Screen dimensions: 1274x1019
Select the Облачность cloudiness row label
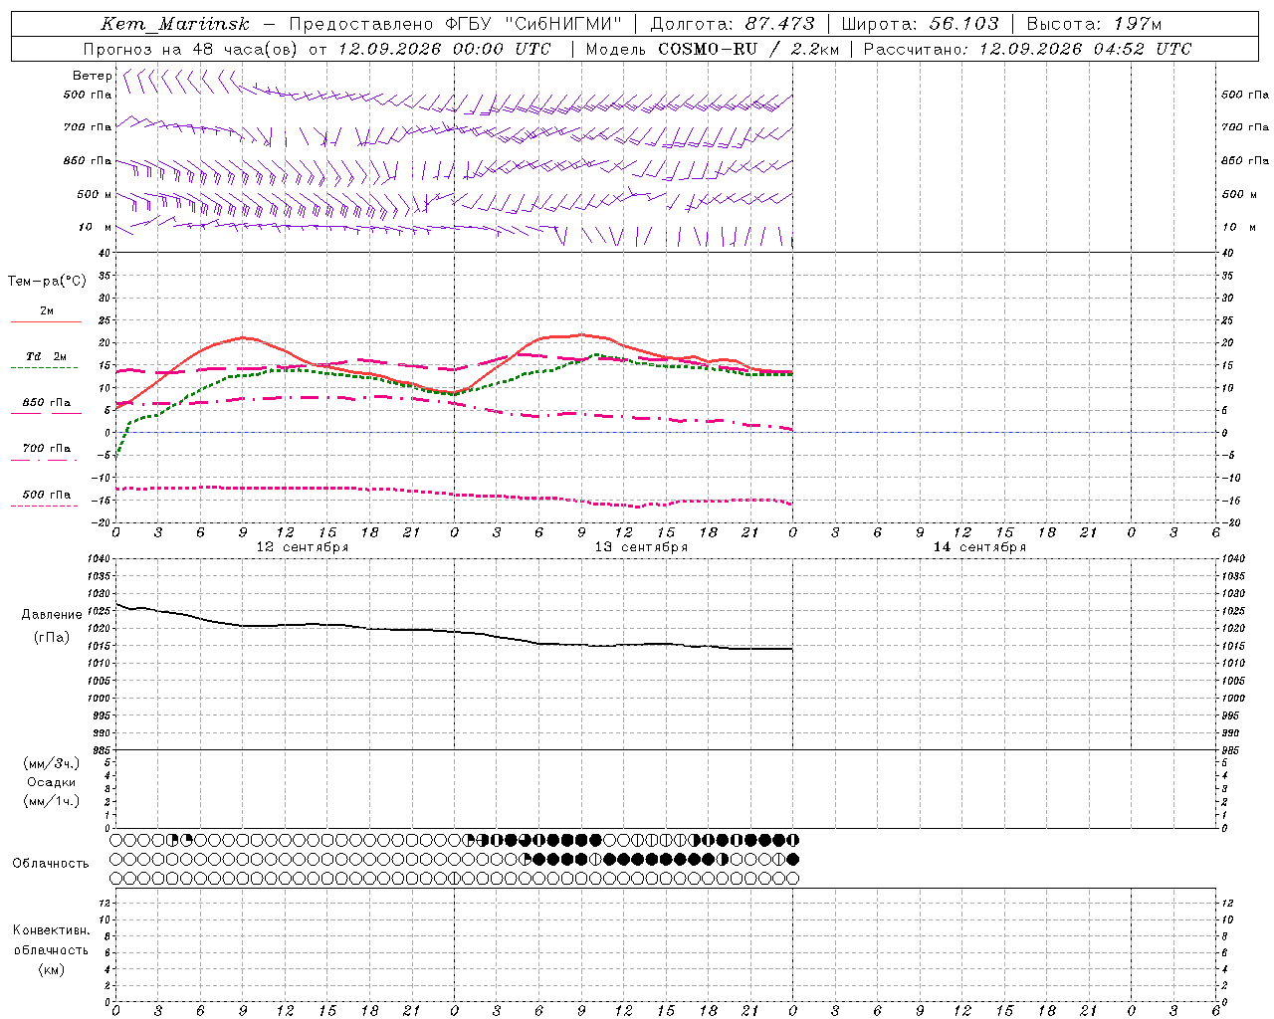(51, 863)
